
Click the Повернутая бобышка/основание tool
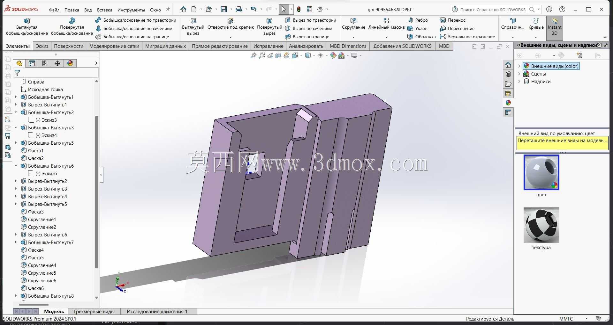coord(72,26)
